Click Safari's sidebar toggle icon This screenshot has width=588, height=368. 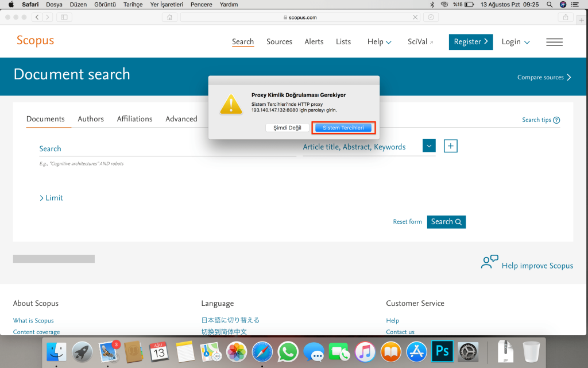pos(63,17)
